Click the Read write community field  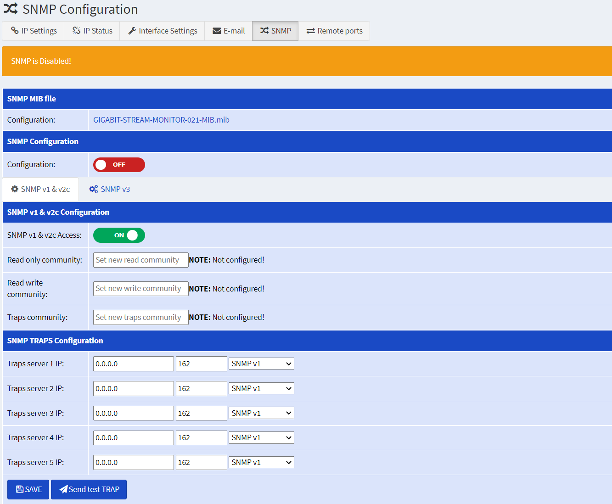pyautogui.click(x=140, y=289)
